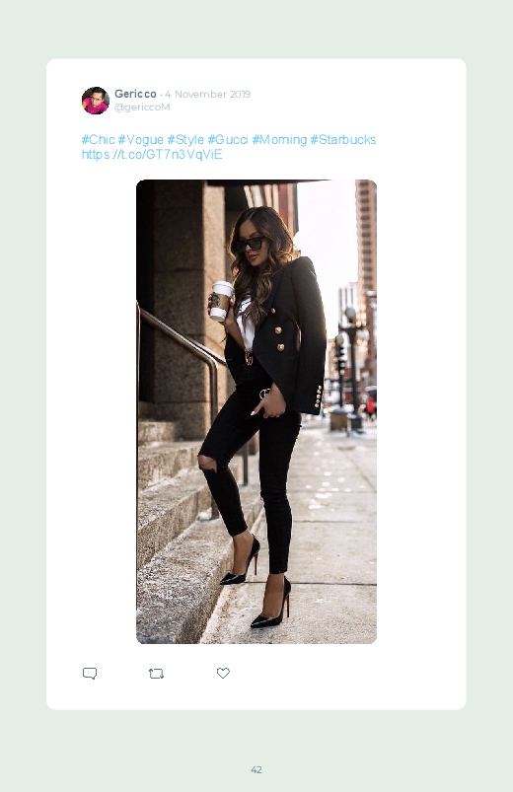This screenshot has width=513, height=792.
Task: Open the #Chic hashtag
Action: click(98, 139)
